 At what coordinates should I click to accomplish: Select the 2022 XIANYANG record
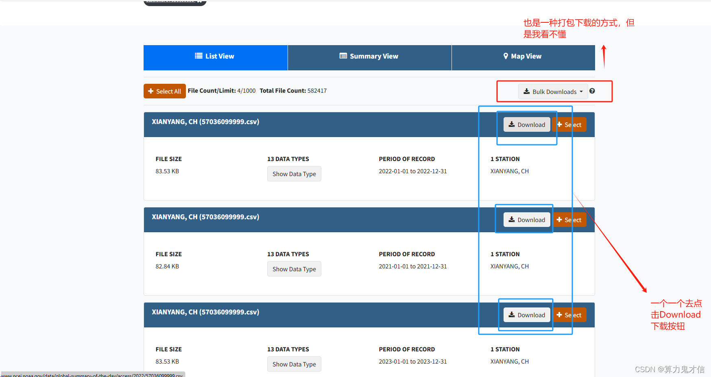(x=569, y=124)
